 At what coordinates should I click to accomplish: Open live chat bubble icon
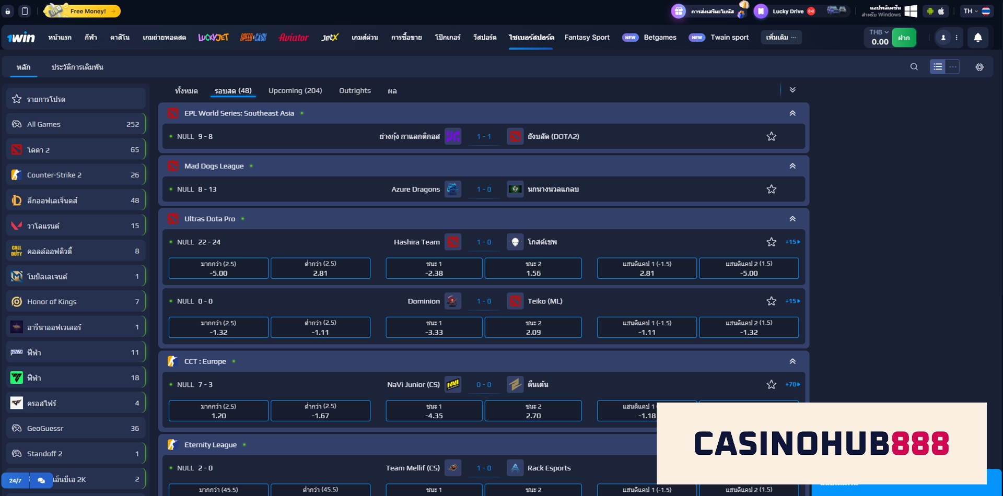[41, 480]
